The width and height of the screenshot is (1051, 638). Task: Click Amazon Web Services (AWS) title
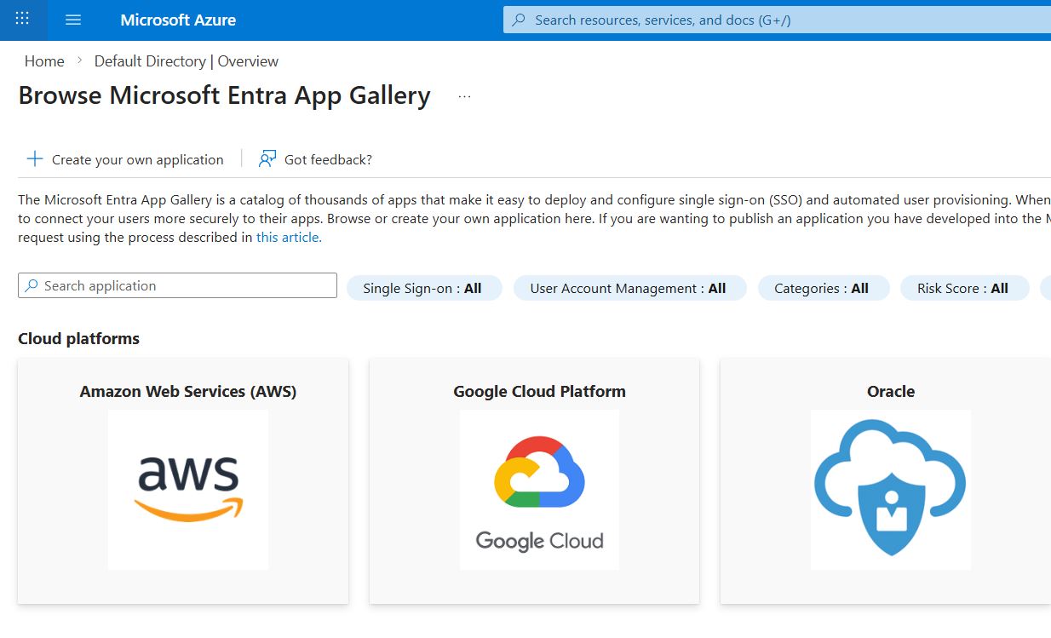188,391
